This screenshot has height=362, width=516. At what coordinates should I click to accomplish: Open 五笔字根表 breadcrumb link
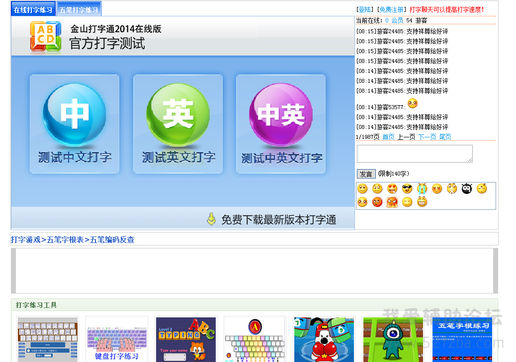coord(65,240)
